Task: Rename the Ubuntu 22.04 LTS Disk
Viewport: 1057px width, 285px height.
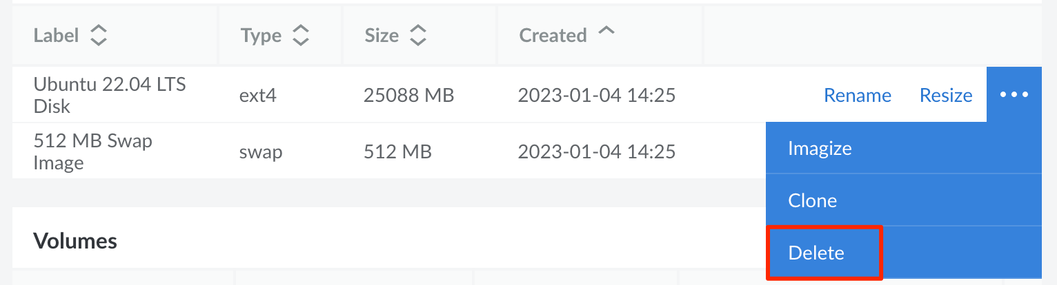Action: tap(858, 95)
